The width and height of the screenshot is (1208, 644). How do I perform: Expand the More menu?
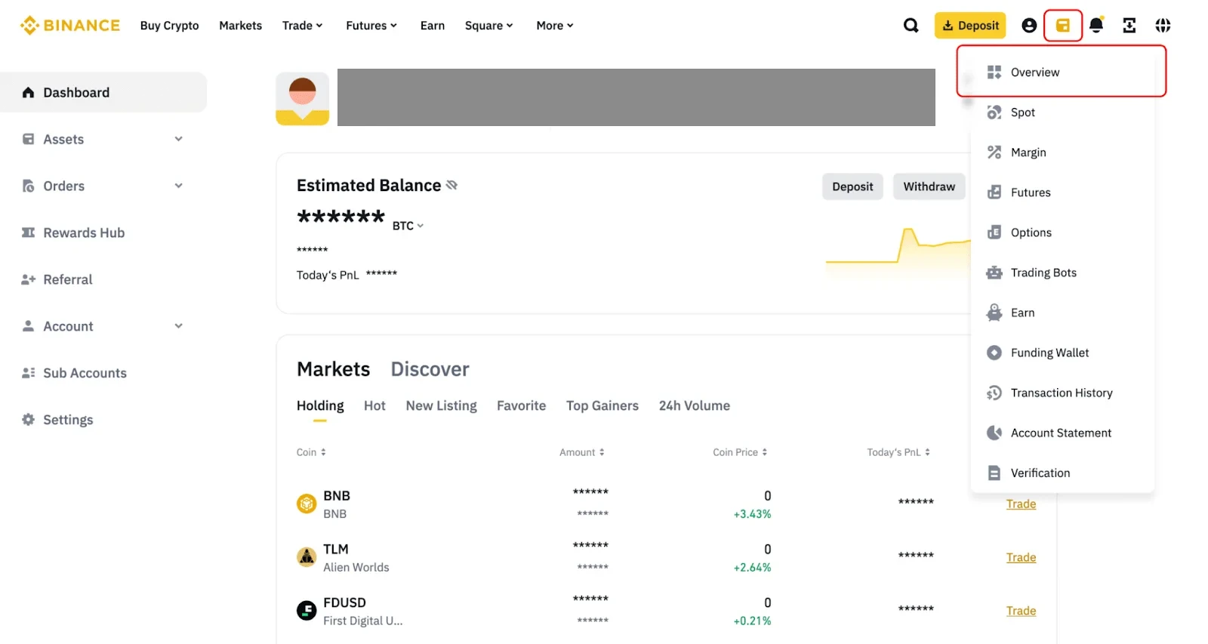pyautogui.click(x=555, y=26)
